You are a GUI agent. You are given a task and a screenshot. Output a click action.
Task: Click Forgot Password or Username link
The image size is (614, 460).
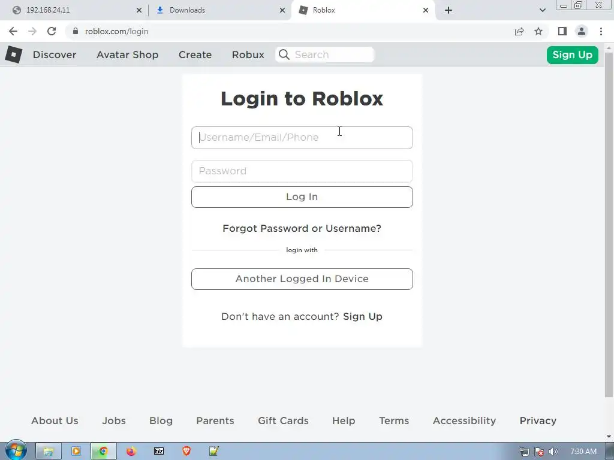coord(302,228)
